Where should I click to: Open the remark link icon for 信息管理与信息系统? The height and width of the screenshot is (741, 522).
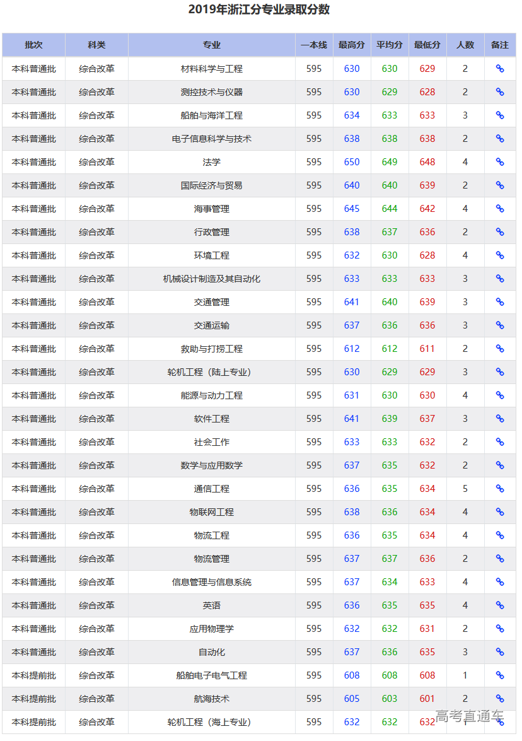coord(499,582)
